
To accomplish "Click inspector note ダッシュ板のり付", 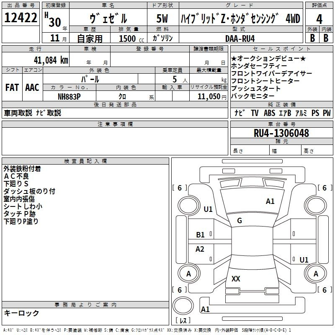I will coord(29,191).
